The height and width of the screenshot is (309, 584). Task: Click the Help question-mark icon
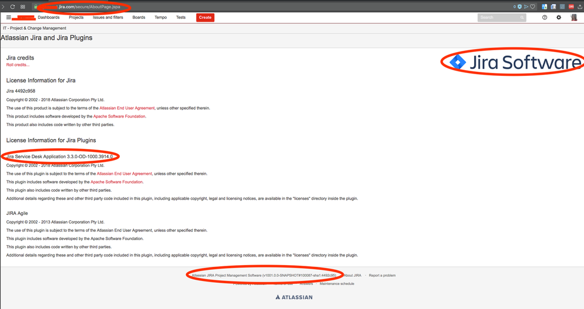[544, 17]
